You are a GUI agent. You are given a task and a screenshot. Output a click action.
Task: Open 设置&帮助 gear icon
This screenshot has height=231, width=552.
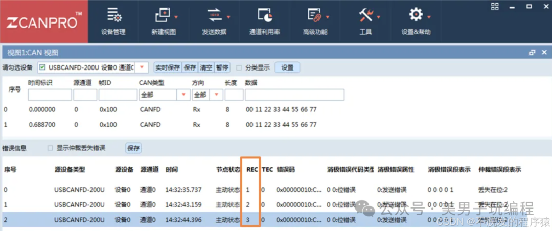[416, 16]
